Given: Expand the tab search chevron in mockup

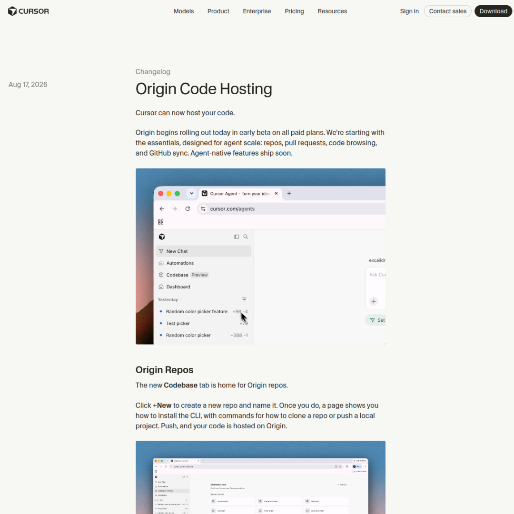Looking at the screenshot, I should pos(191,193).
